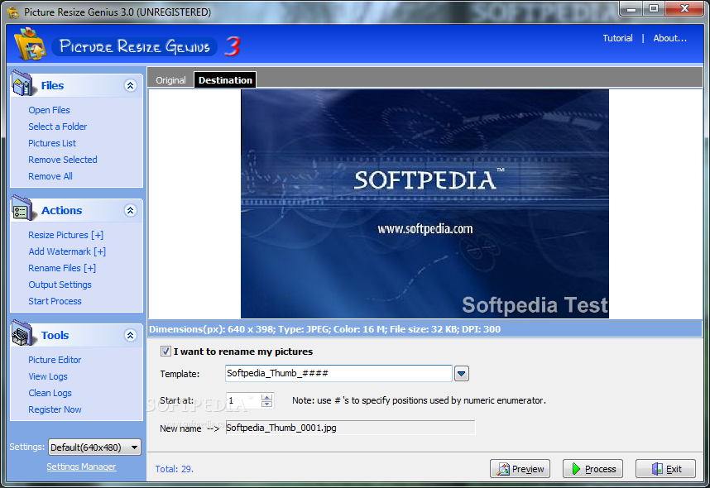710x488 pixels.
Task: Click Clean Logs
Action: [x=50, y=393]
